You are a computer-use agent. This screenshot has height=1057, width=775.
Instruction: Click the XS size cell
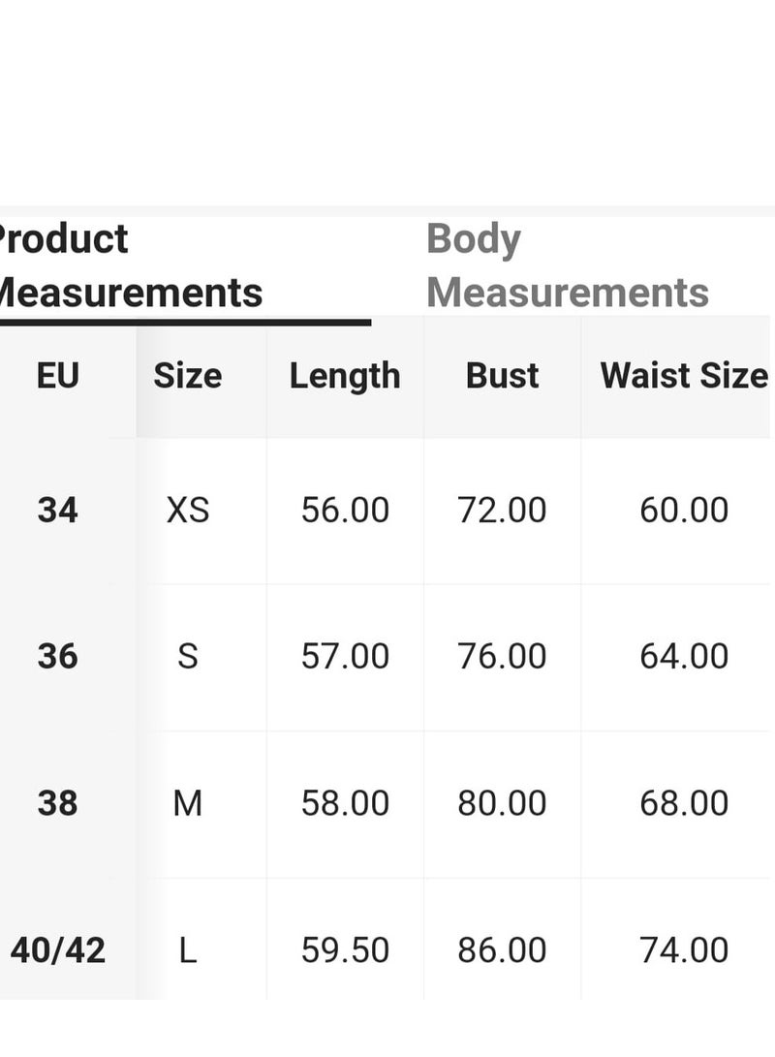187,510
